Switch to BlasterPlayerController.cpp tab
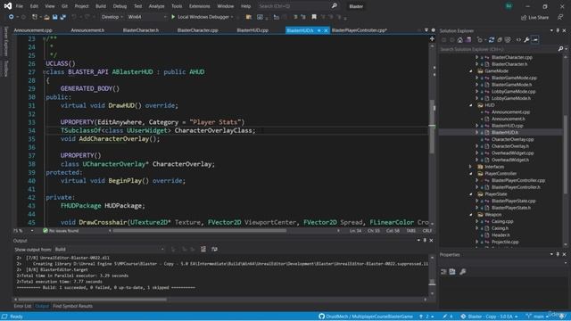Viewport: 571px width, 321px height. point(360,30)
